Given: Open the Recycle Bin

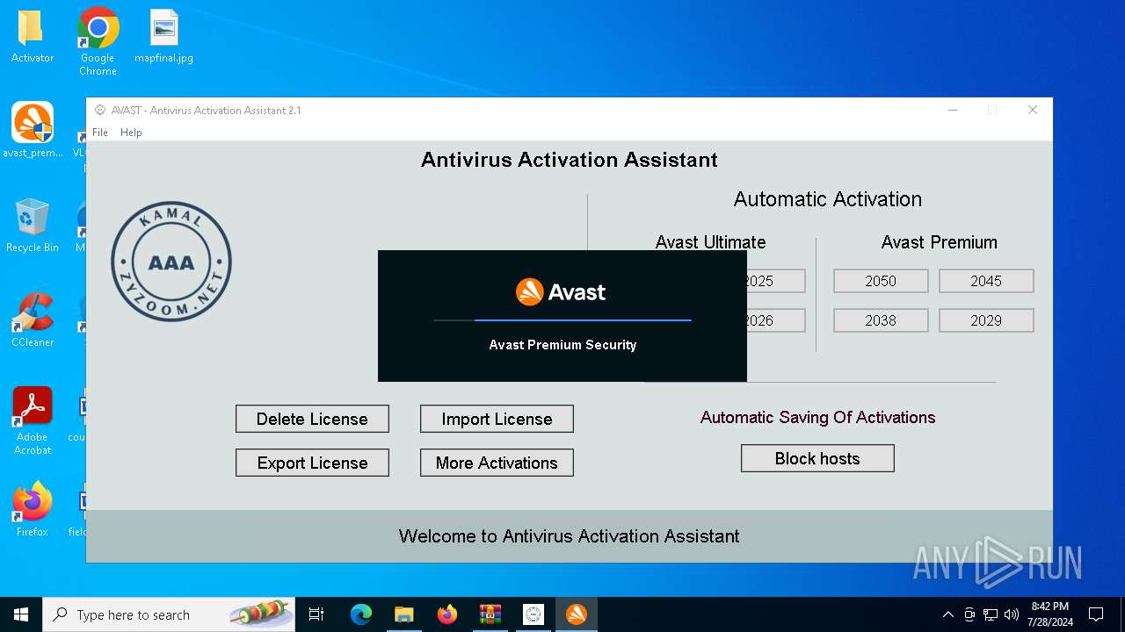Looking at the screenshot, I should 33,225.
